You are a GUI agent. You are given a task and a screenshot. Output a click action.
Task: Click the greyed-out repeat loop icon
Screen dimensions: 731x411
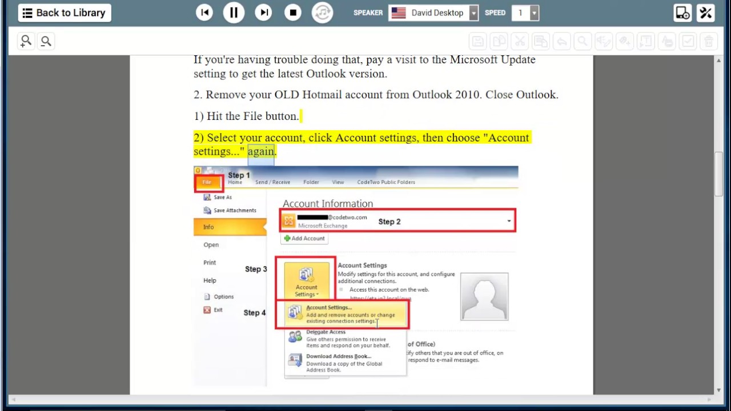(x=323, y=13)
